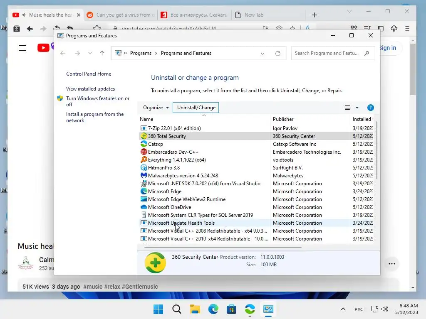The height and width of the screenshot is (319, 426).
Task: Open Control Panel Home link
Action: (x=89, y=74)
